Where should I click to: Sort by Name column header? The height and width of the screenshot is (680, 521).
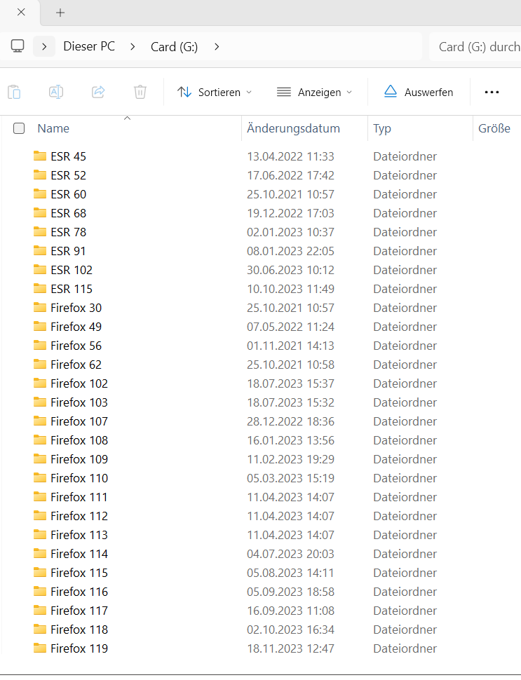pos(53,128)
